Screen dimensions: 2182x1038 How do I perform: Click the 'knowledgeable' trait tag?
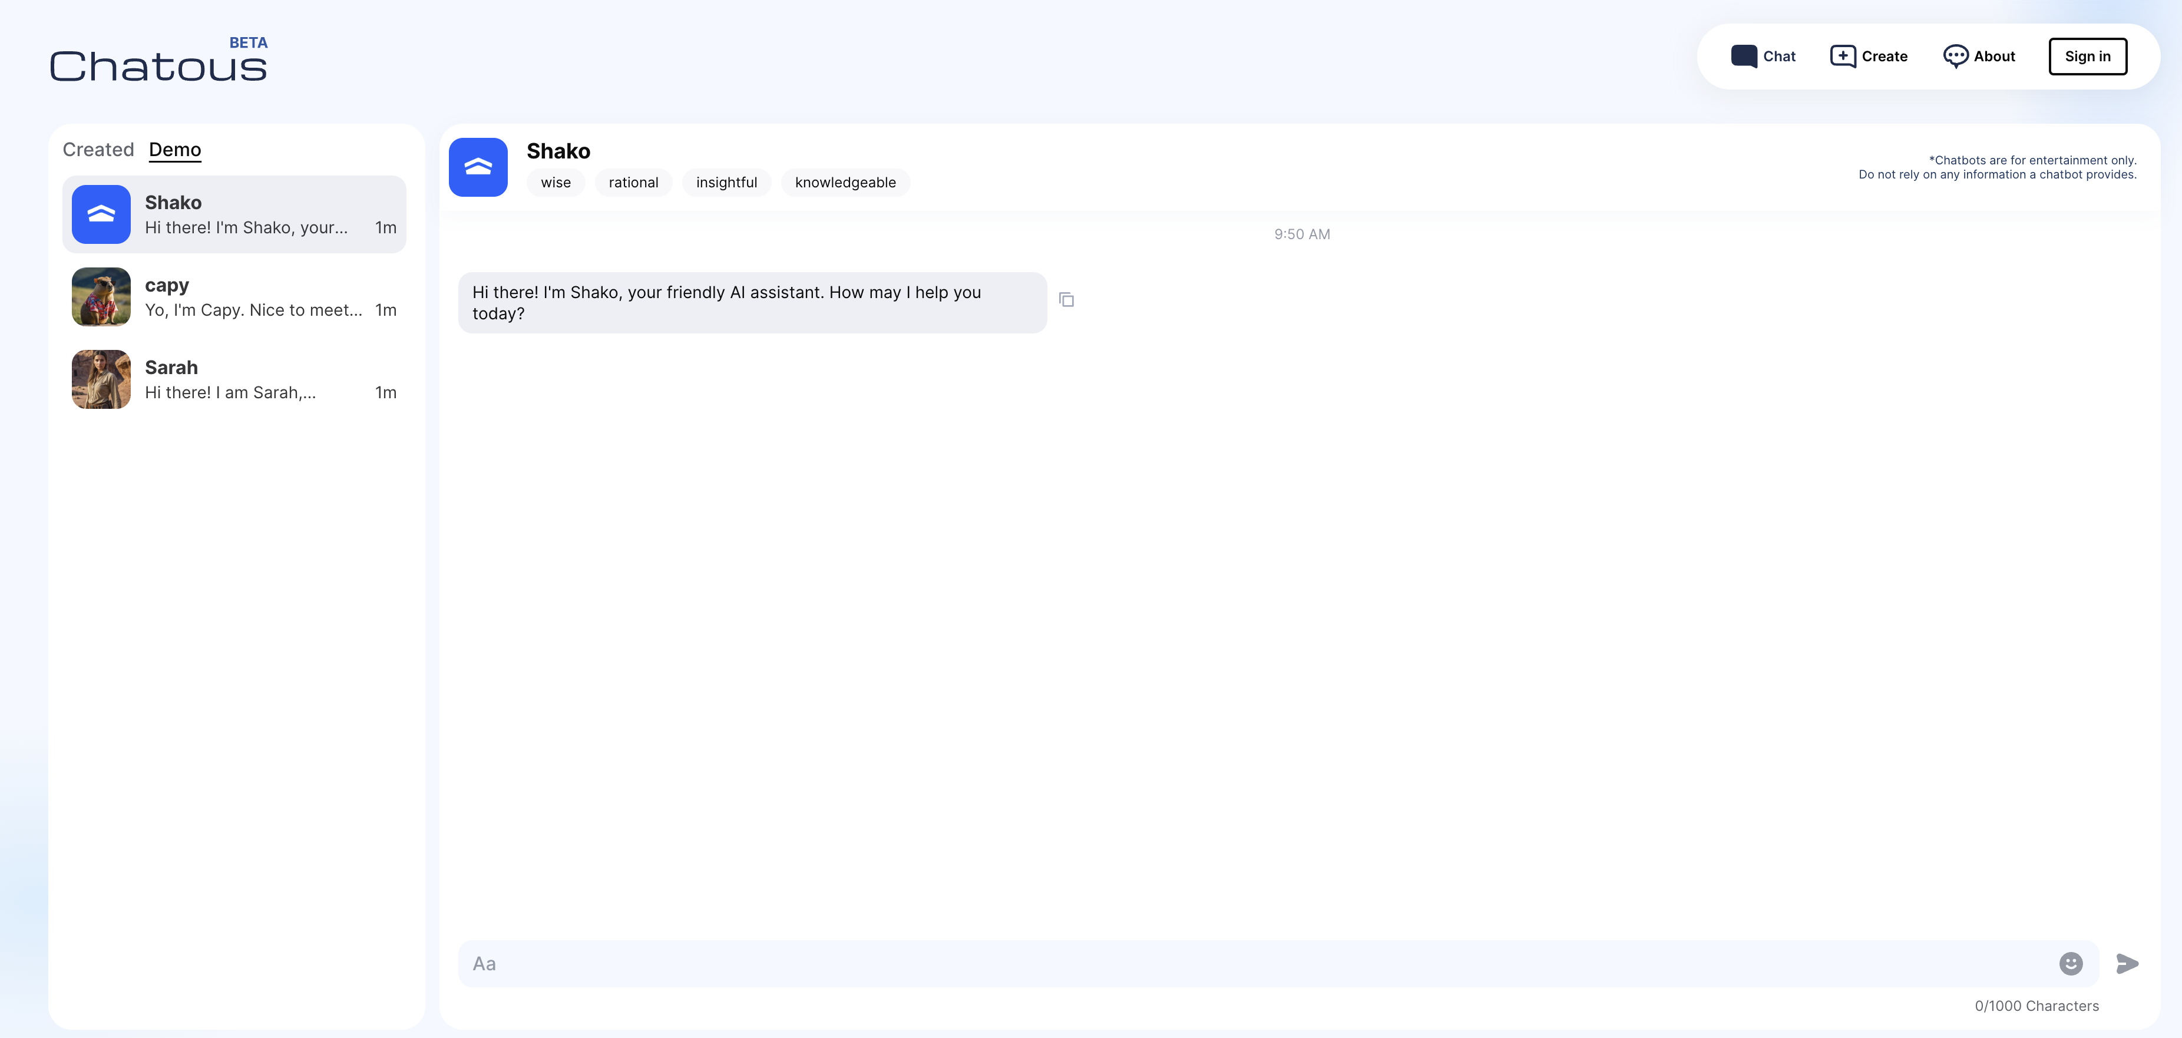pyautogui.click(x=845, y=182)
